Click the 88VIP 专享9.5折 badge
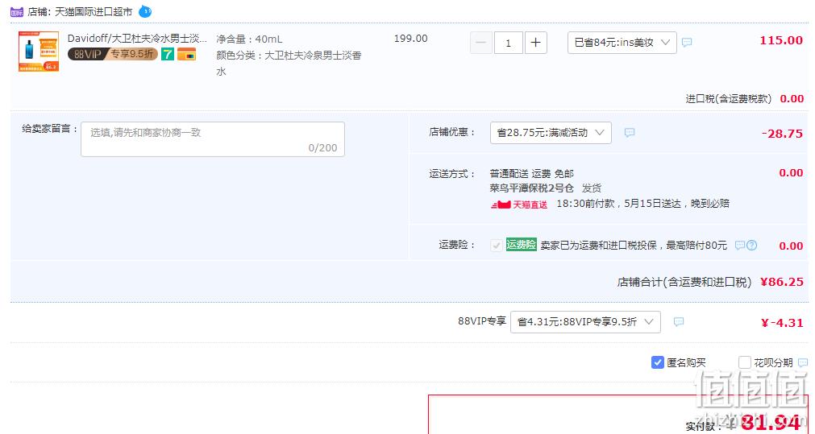Viewport: 815px width, 434px height. pyautogui.click(x=113, y=54)
